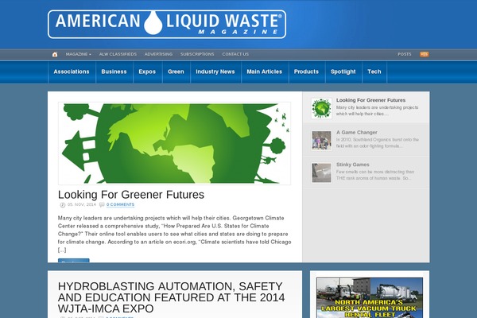The width and height of the screenshot is (477, 318).
Task: Select the Business category tab
Action: pos(114,72)
